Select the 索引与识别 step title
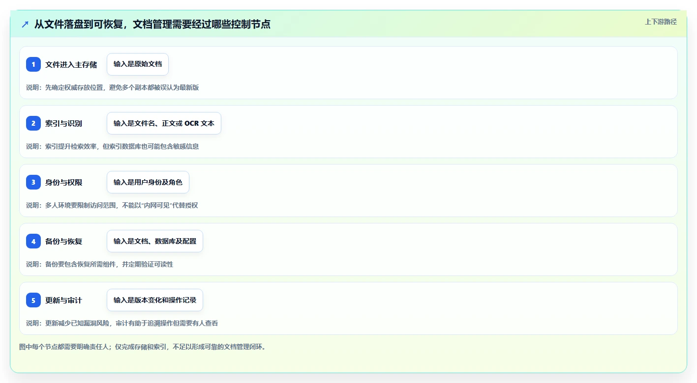 [x=64, y=124]
